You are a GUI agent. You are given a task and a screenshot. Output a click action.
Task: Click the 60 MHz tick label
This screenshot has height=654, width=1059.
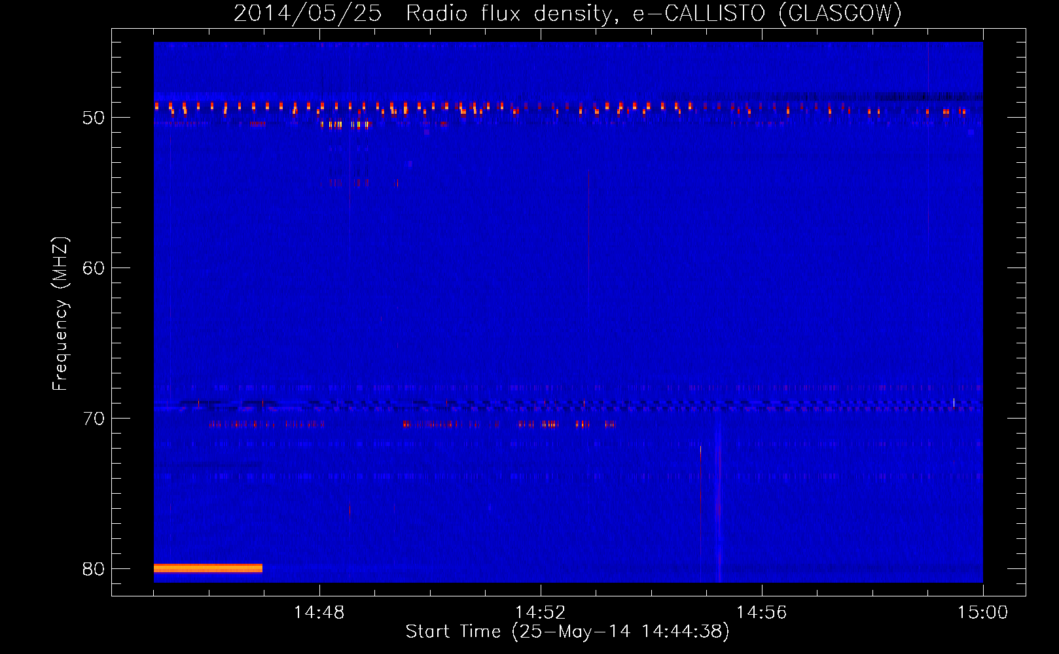tap(94, 268)
